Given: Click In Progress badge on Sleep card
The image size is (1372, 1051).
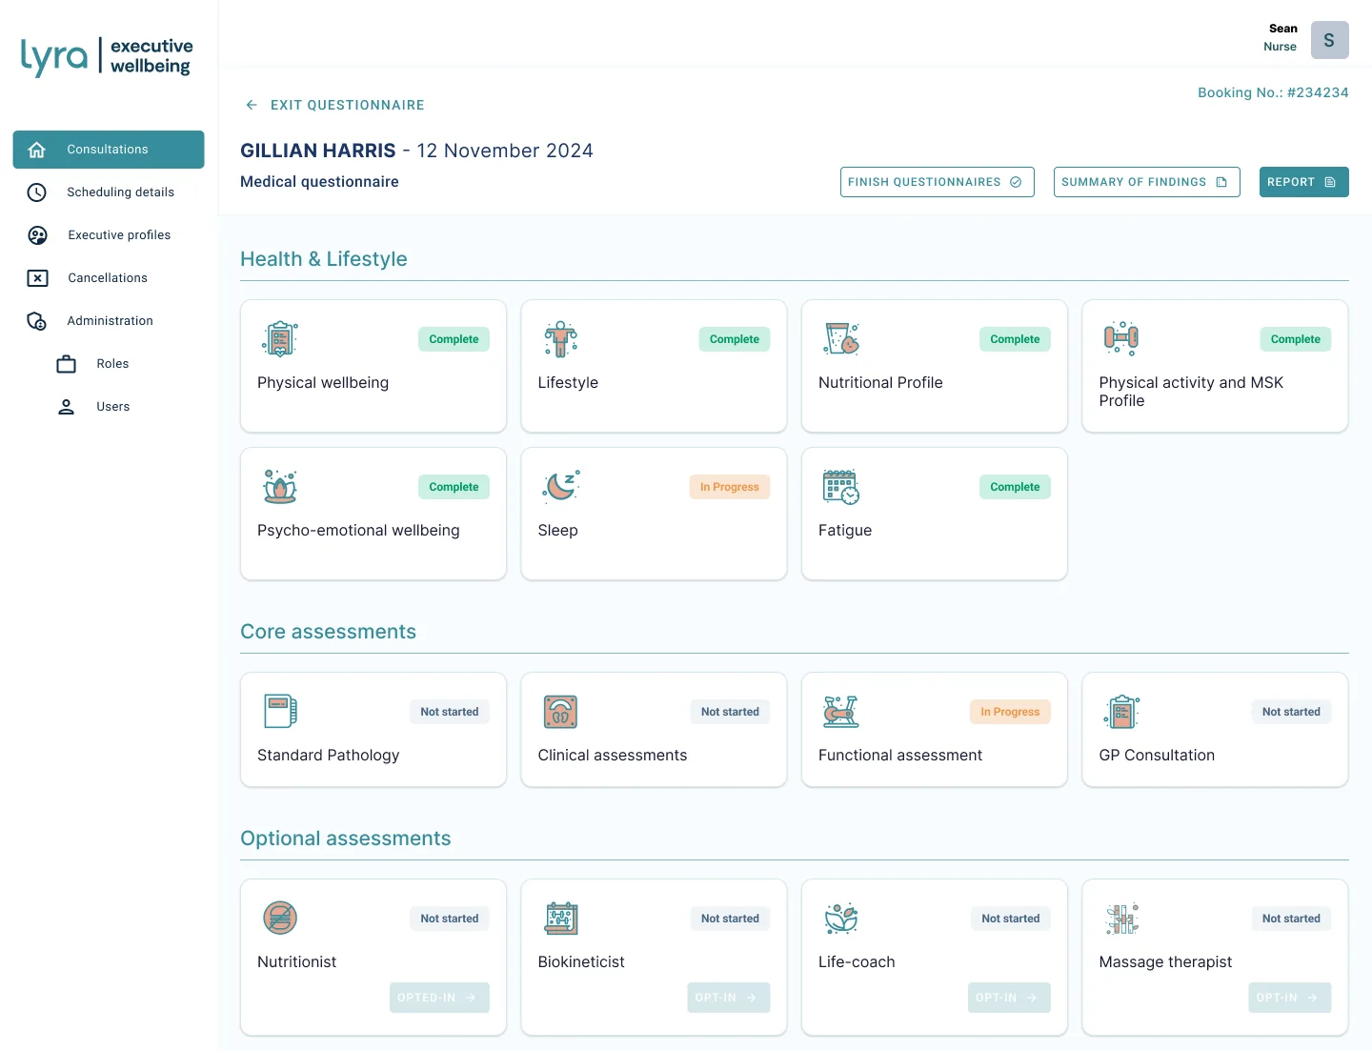Looking at the screenshot, I should click(x=729, y=487).
